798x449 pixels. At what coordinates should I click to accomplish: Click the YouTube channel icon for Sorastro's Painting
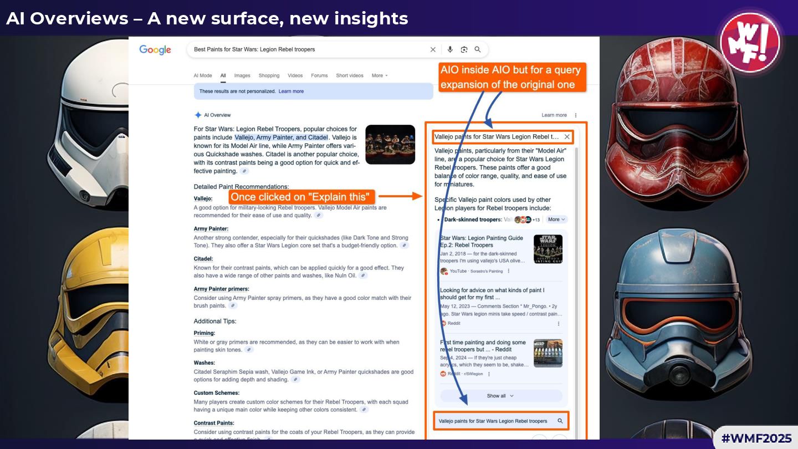pos(443,271)
